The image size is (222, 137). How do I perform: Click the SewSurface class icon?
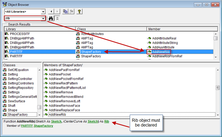[x=5, y=101]
